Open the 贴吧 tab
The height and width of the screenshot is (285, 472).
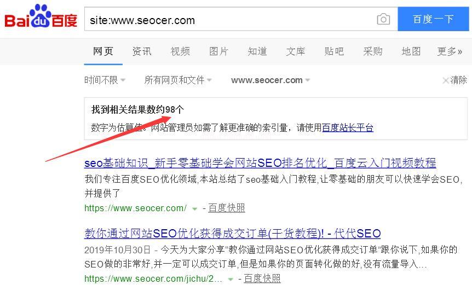tap(334, 51)
